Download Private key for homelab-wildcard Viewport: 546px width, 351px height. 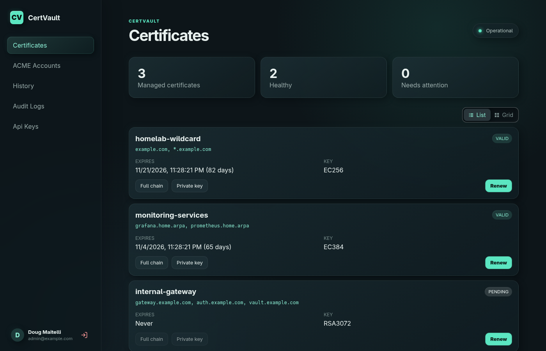pyautogui.click(x=190, y=186)
